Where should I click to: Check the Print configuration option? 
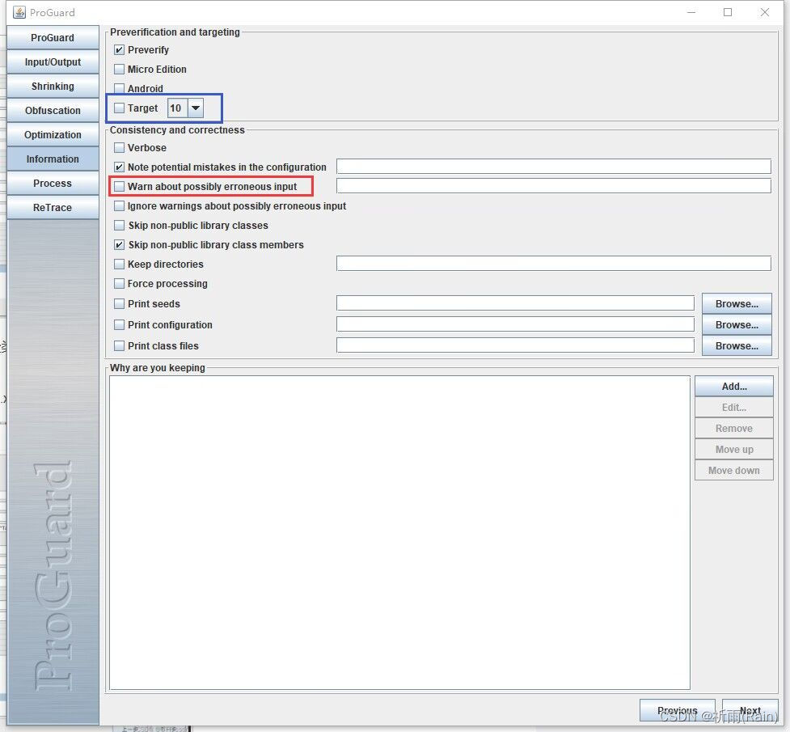(x=120, y=324)
